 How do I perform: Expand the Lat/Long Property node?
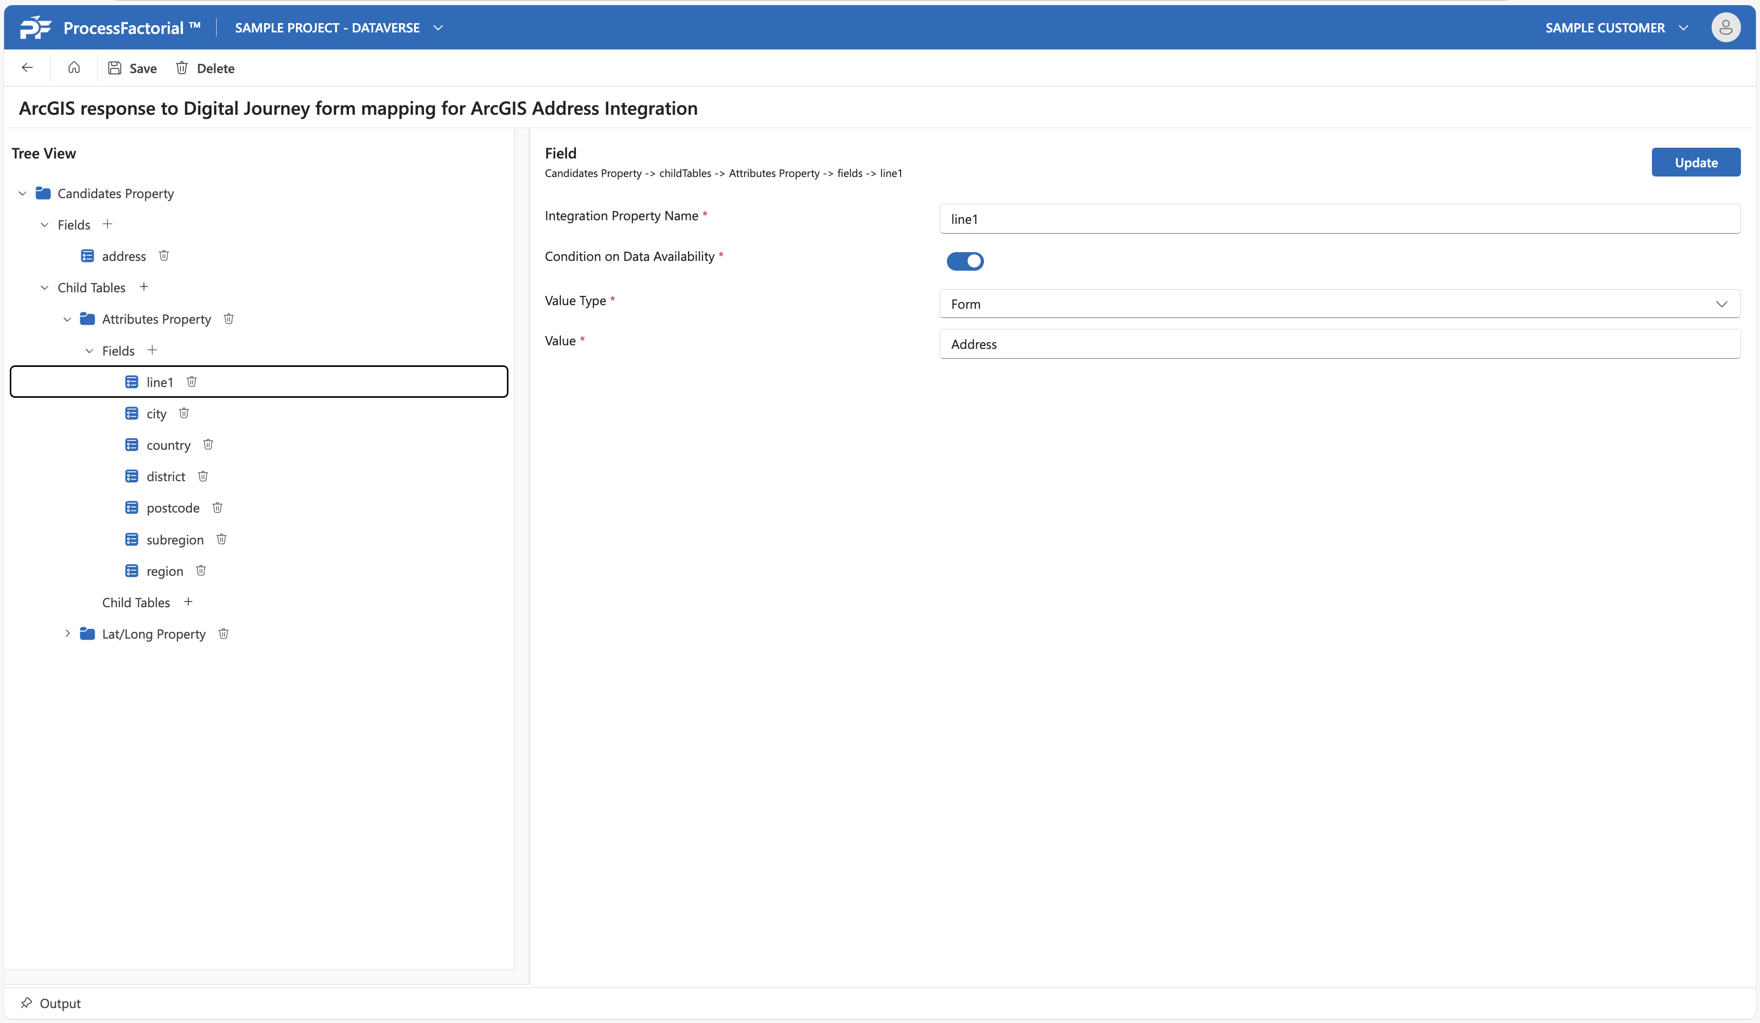tap(67, 633)
